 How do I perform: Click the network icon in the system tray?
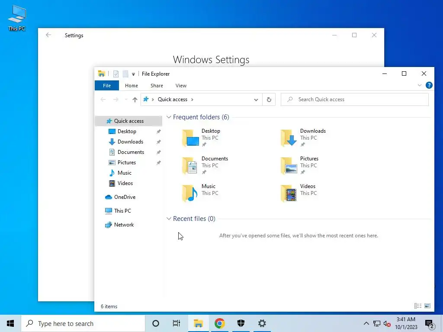[x=377, y=323]
